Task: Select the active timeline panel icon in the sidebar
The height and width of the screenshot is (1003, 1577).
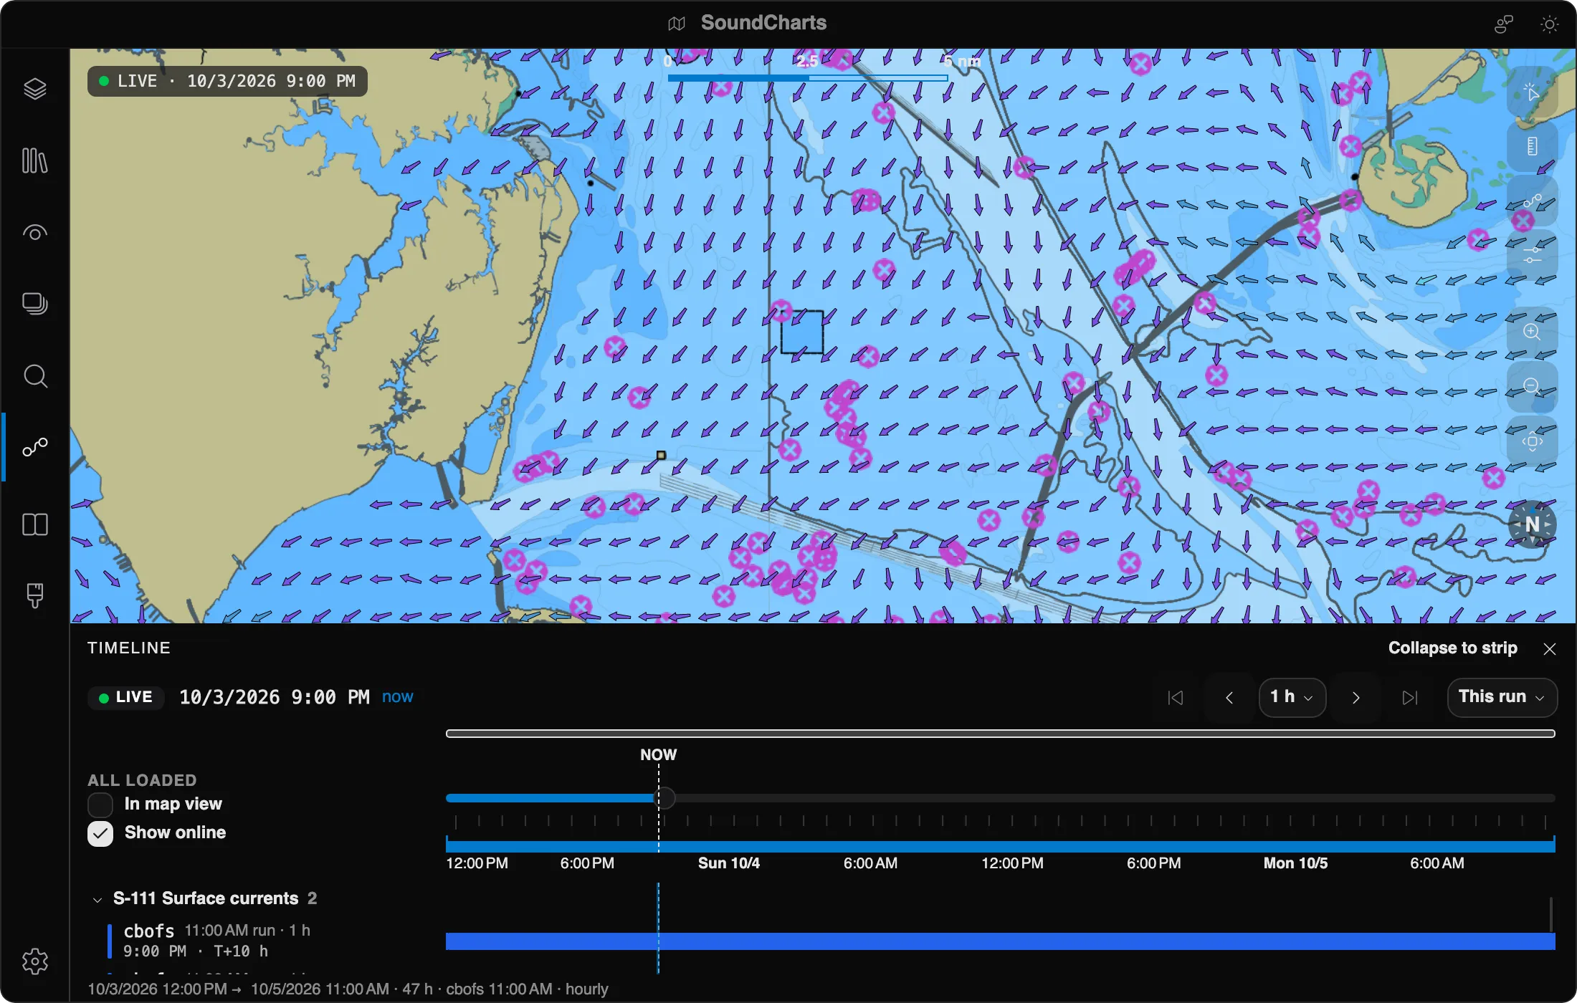Action: 34,448
